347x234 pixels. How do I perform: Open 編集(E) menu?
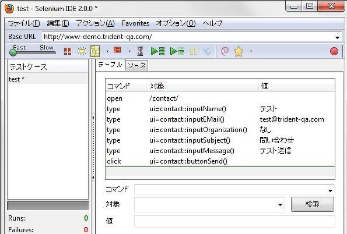point(58,23)
